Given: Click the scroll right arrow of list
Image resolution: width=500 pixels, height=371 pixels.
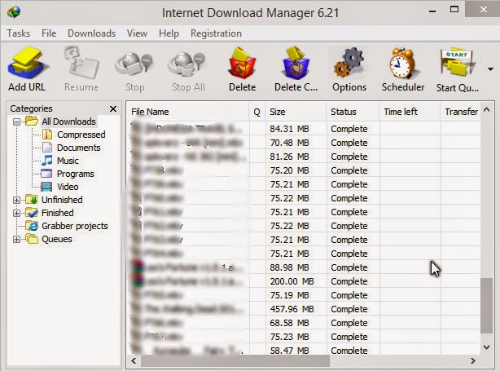Looking at the screenshot, I should click(x=472, y=360).
